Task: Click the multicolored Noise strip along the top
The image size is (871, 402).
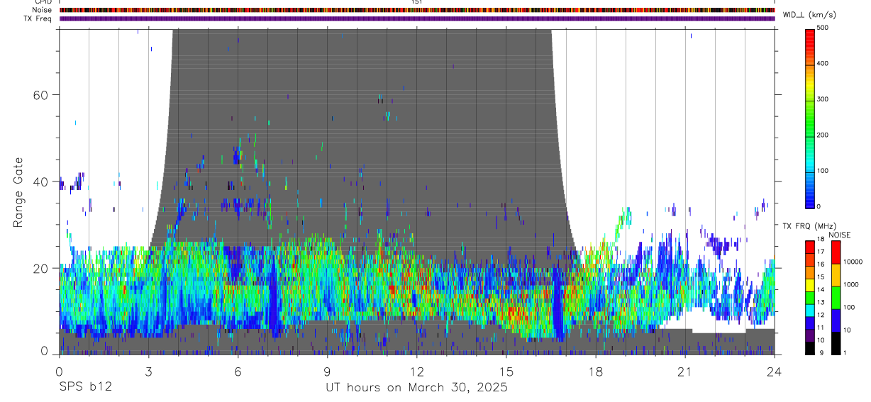Action: [417, 10]
